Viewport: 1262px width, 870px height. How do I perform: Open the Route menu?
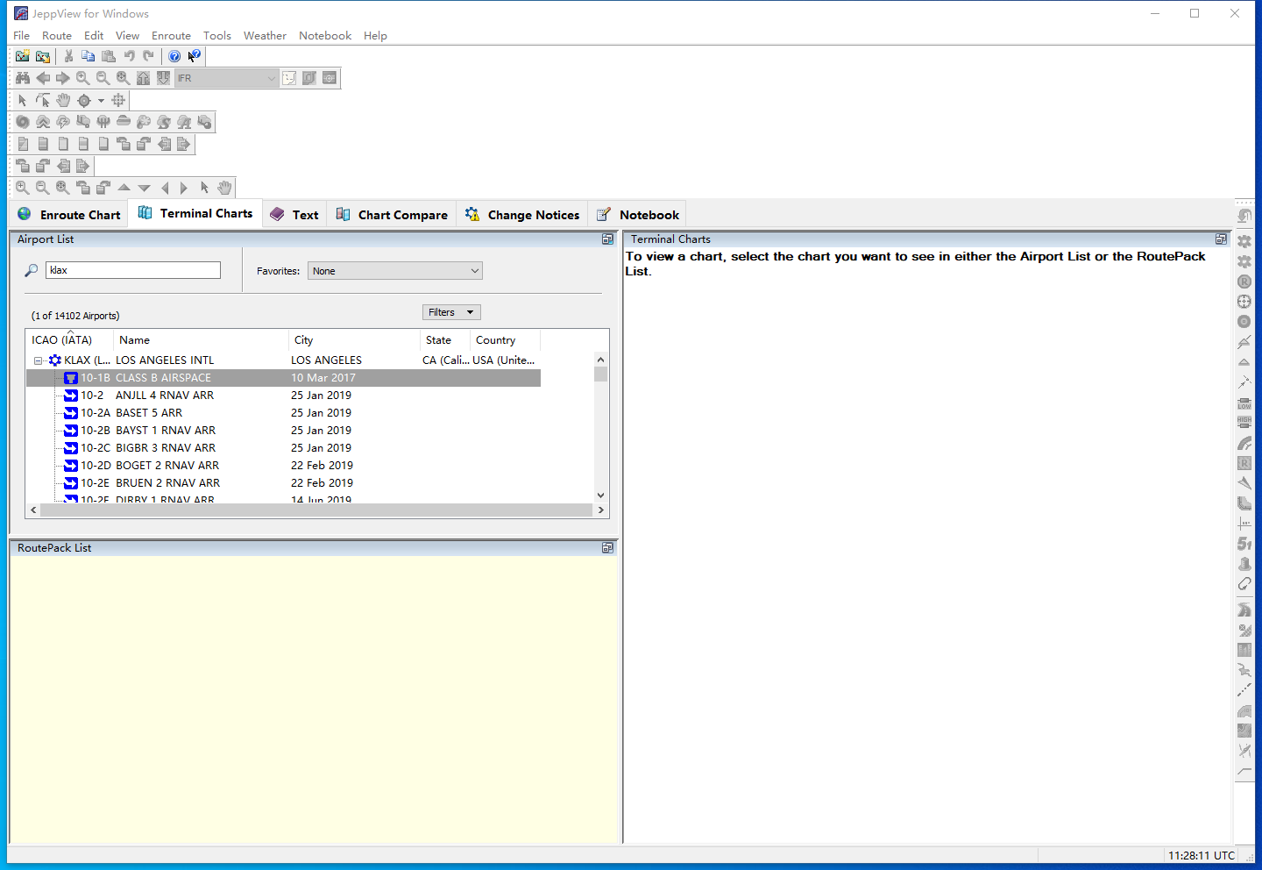[x=57, y=36]
